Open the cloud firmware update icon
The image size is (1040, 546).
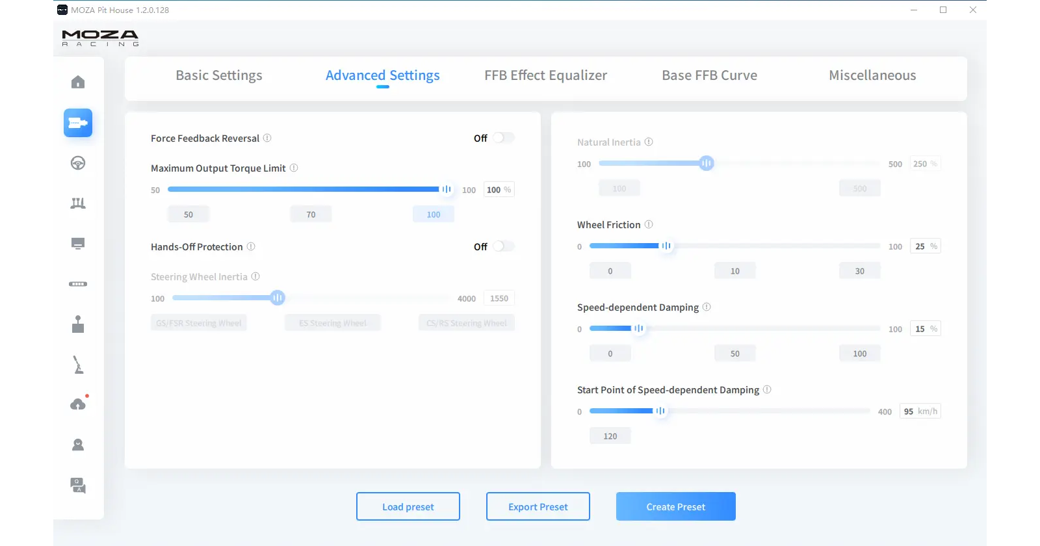coord(78,404)
